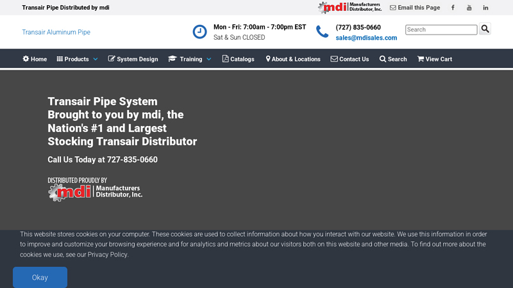Screen dimensions: 513x288
Task: Go to the Home menu item
Action: 35,59
